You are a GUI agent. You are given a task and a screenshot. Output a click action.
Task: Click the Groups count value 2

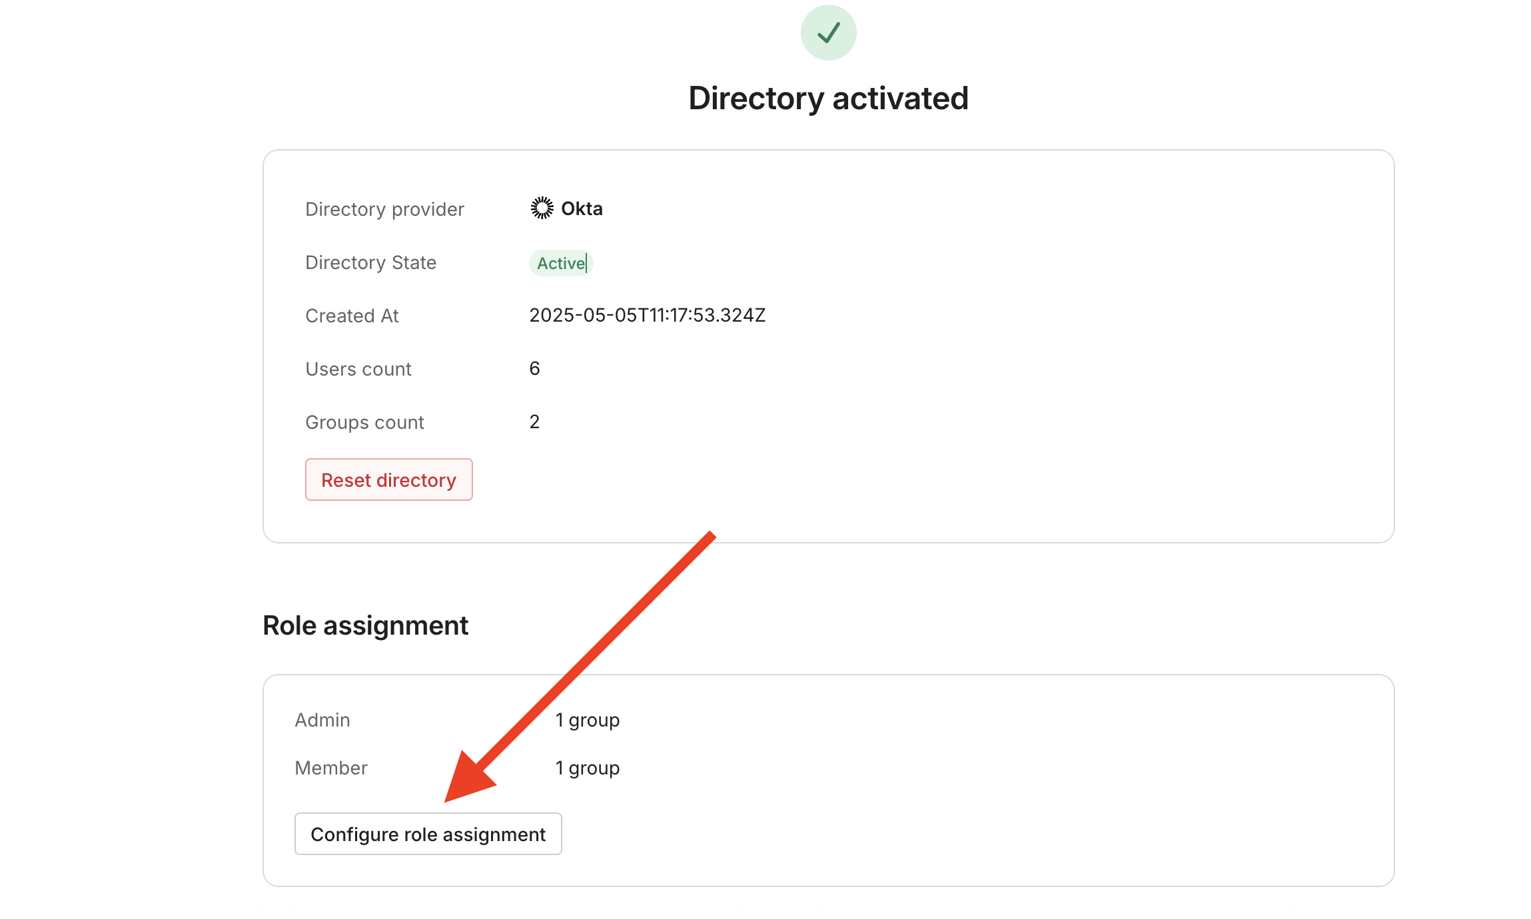534,422
